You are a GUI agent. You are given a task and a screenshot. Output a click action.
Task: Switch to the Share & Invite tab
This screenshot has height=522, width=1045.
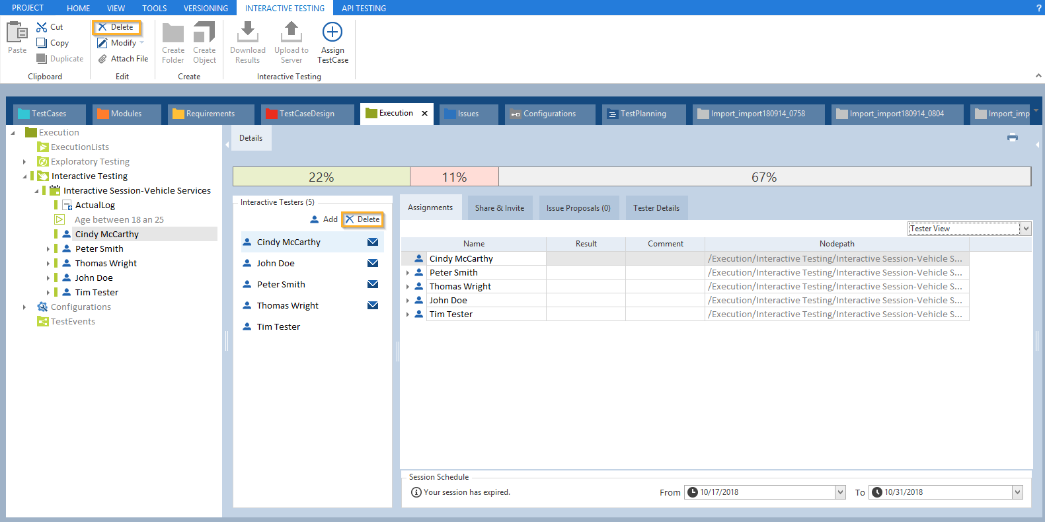click(x=499, y=208)
